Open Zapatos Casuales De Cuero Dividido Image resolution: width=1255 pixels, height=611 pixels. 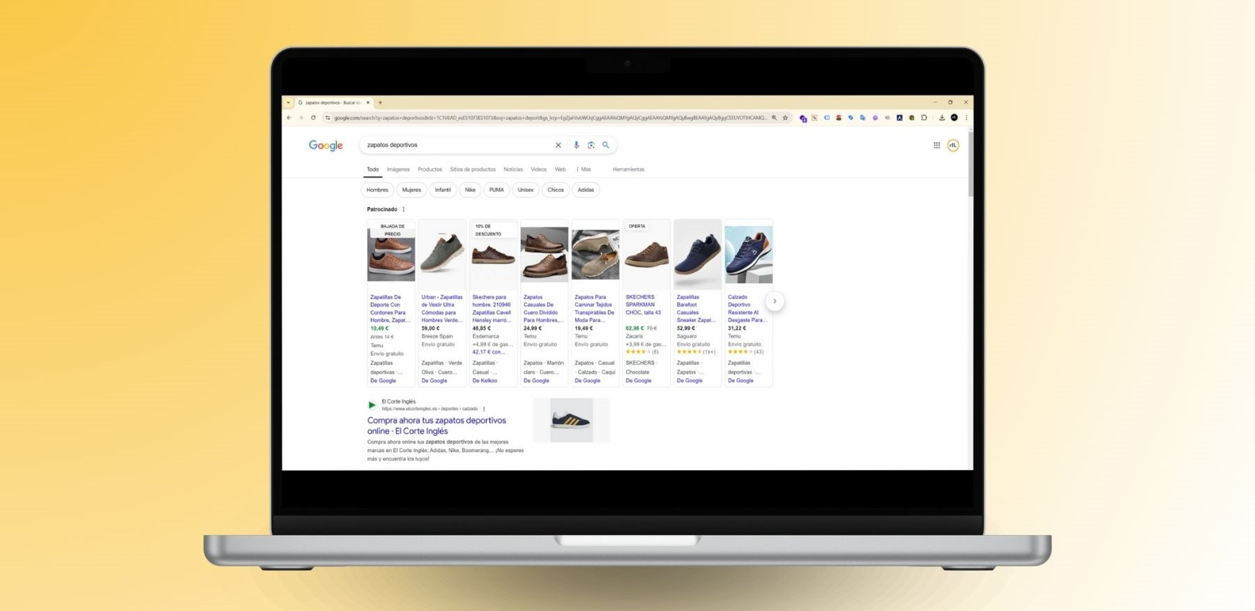pos(543,308)
